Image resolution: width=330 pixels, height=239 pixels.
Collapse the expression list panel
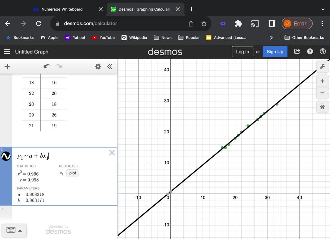point(110,67)
